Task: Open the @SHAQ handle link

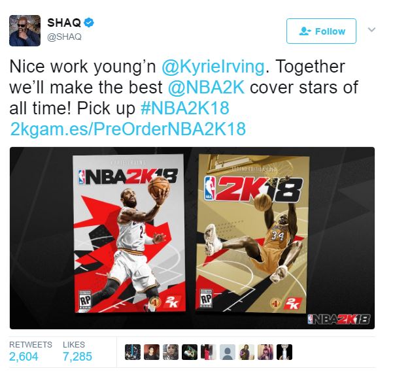Action: [65, 37]
